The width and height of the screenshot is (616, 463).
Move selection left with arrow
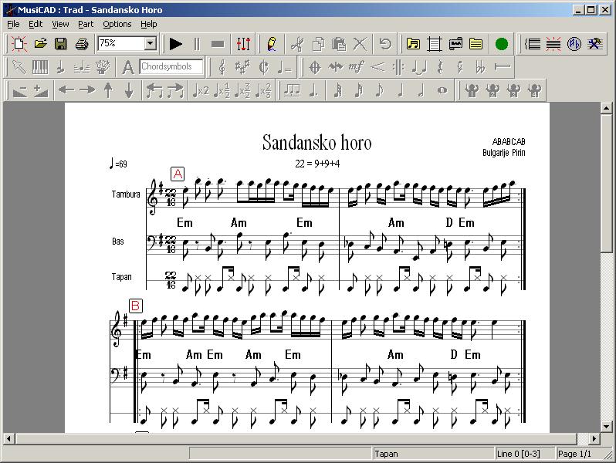[x=66, y=90]
